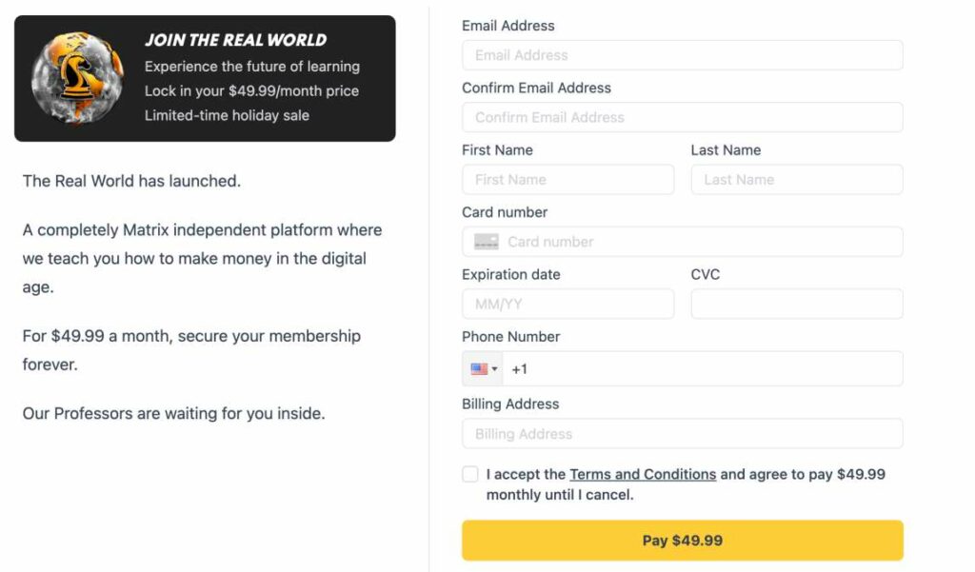Image resolution: width=975 pixels, height=572 pixels.
Task: Click the CVC input box
Action: click(796, 305)
